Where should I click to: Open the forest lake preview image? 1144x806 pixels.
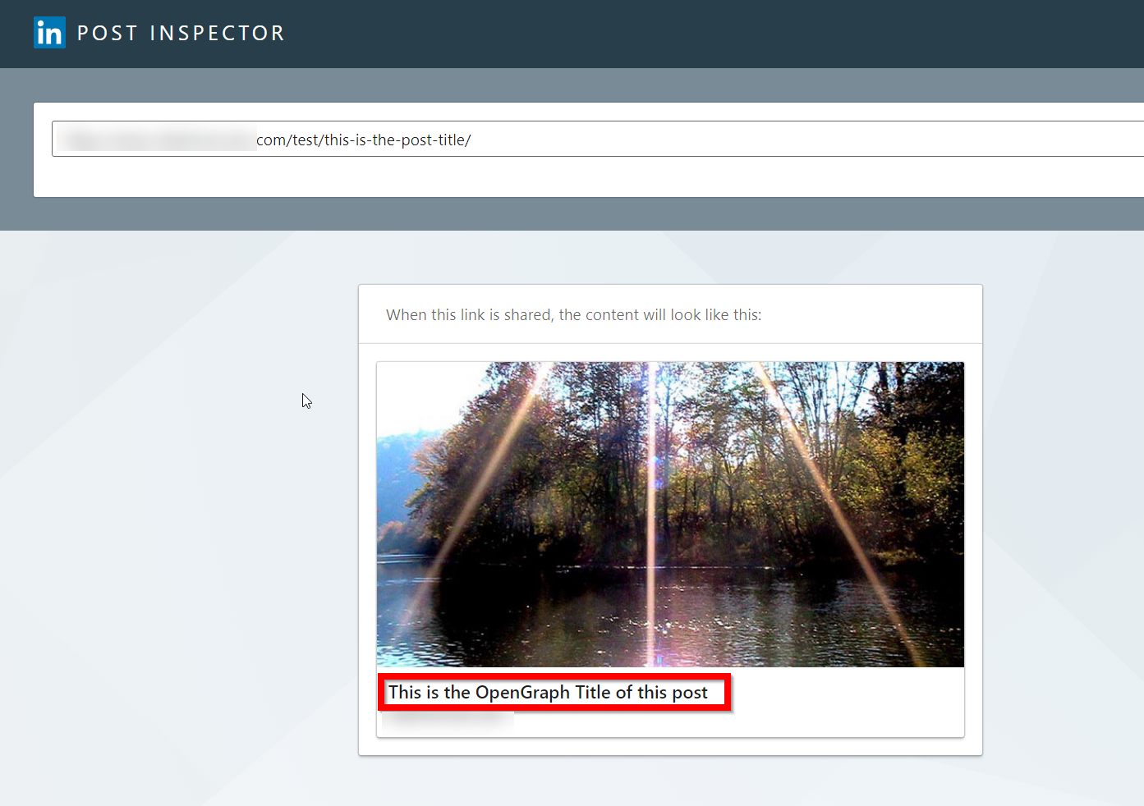point(670,515)
